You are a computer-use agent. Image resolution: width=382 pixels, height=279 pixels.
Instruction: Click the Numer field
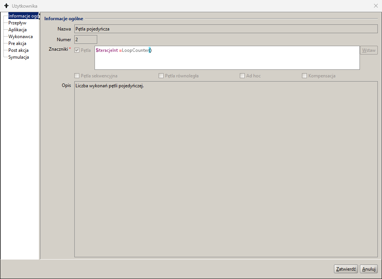coord(86,40)
